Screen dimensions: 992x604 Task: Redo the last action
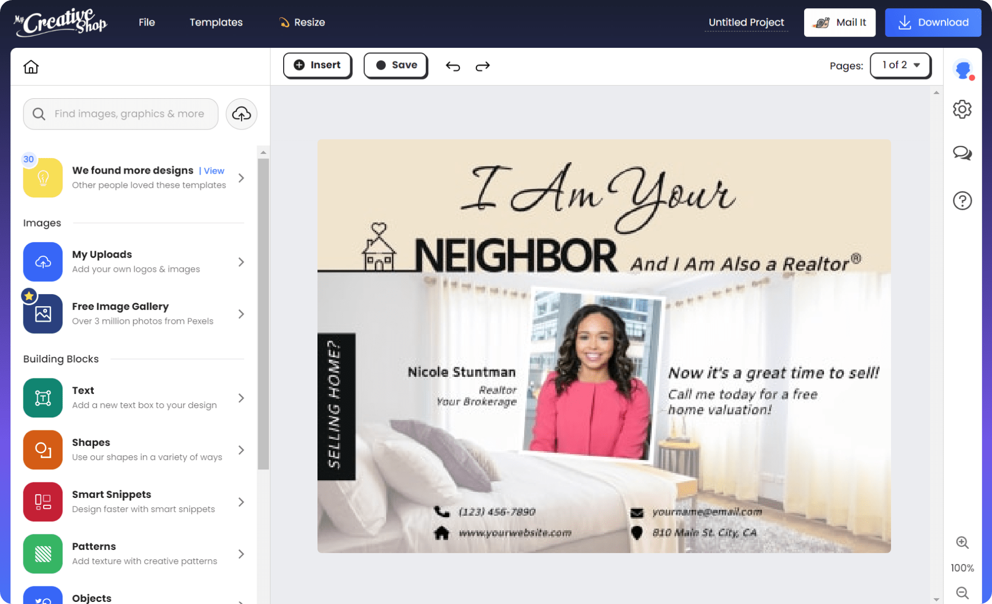[482, 66]
